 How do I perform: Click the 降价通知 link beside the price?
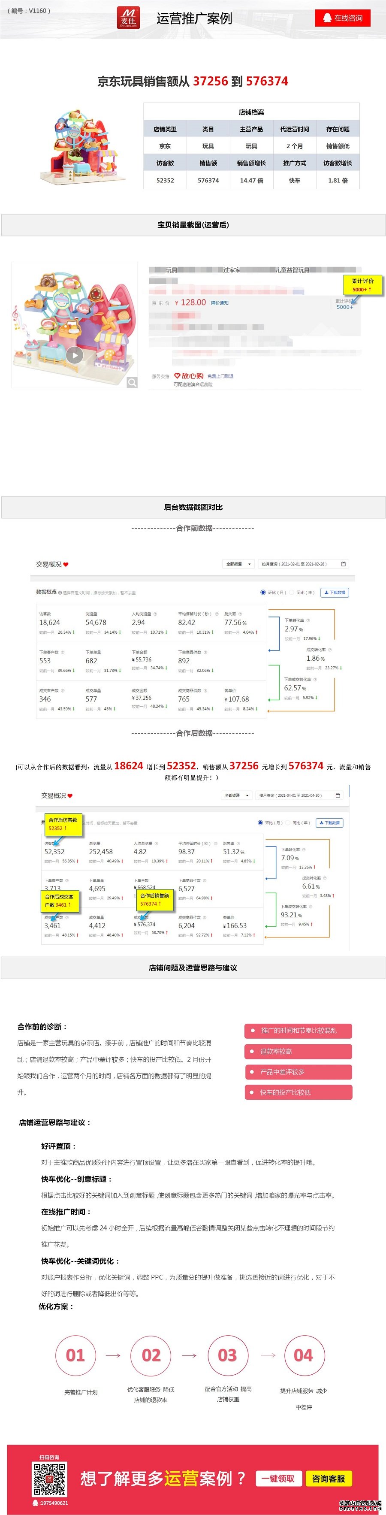coord(220,303)
